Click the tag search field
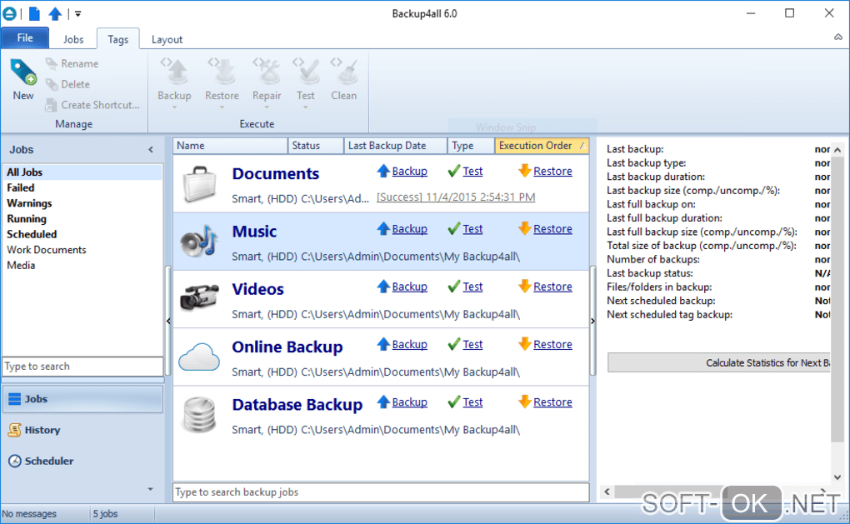The image size is (850, 524). tap(82, 367)
